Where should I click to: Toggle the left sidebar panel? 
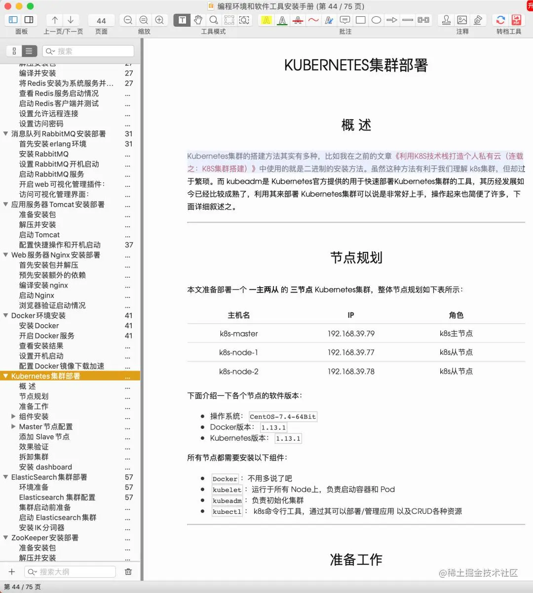coord(13,20)
